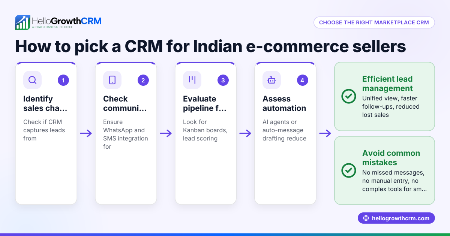
Task: Click the 'AI agents or auto-message drafting reduce' text
Action: (x=285, y=130)
